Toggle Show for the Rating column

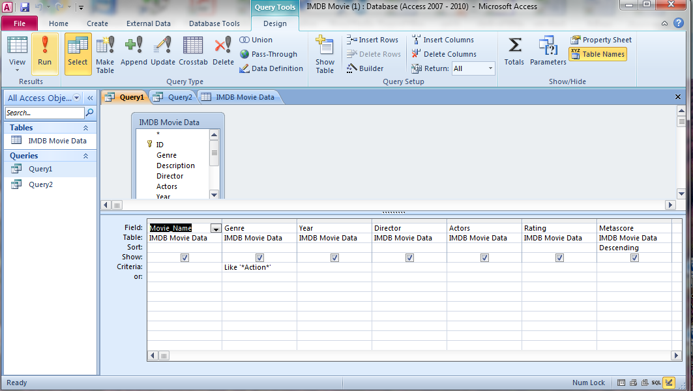point(559,257)
